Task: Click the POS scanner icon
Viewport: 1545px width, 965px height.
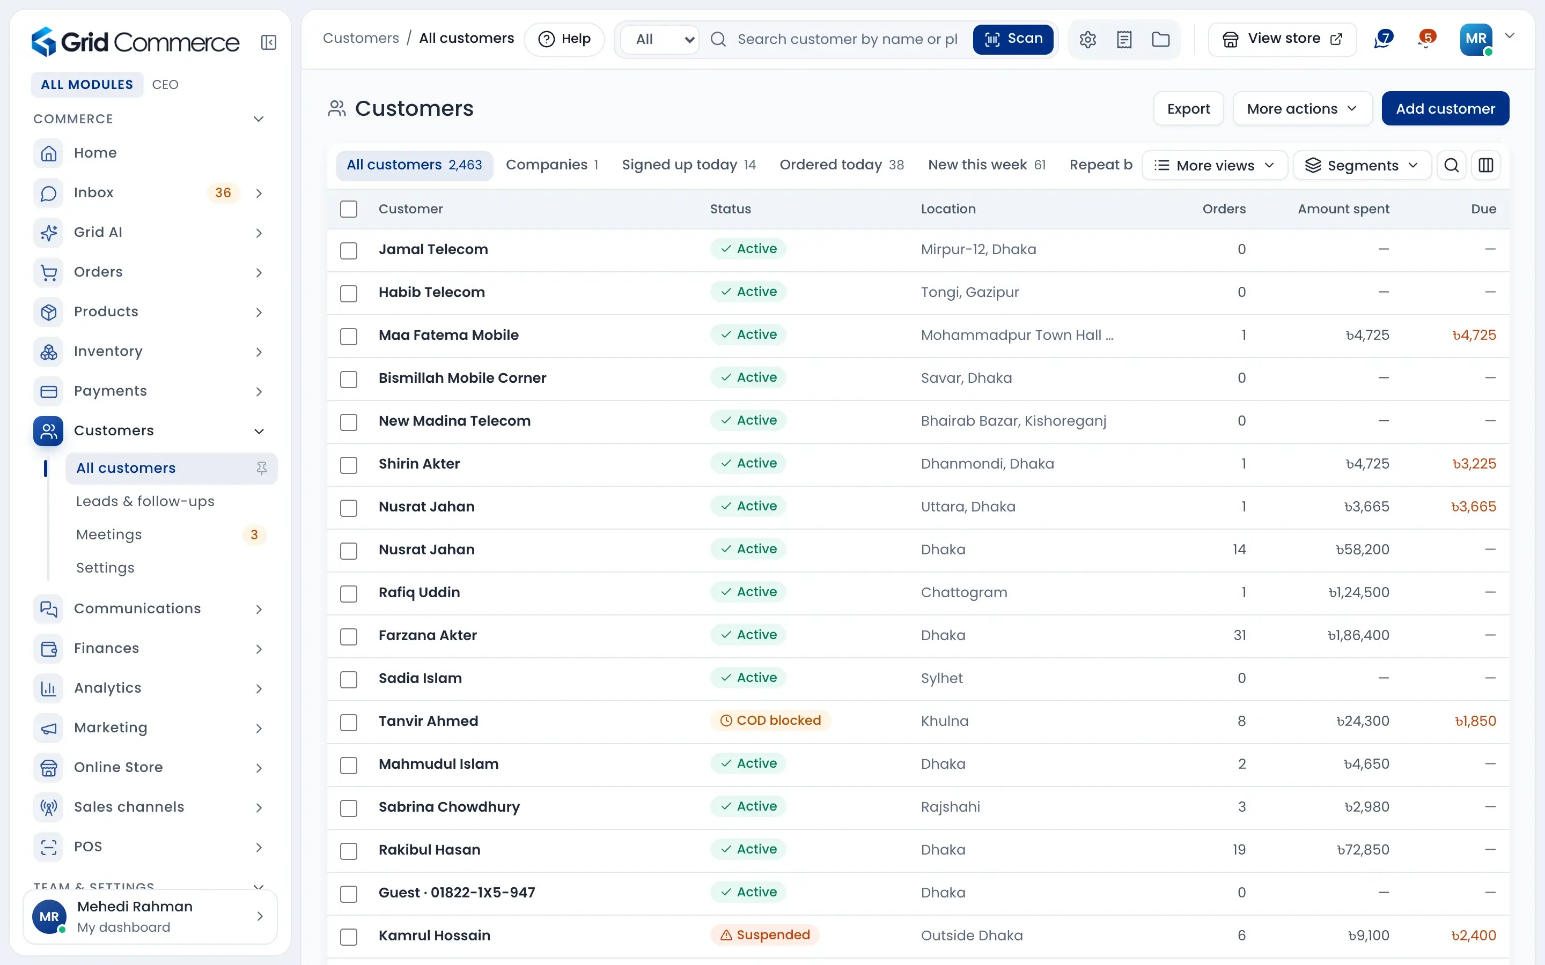Action: (48, 847)
